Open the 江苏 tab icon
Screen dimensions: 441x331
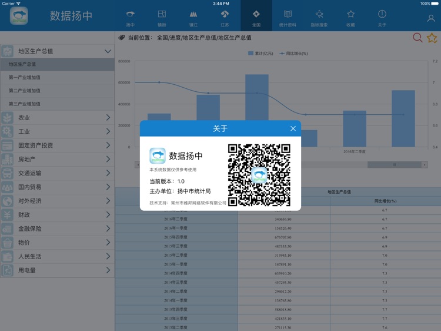(225, 14)
